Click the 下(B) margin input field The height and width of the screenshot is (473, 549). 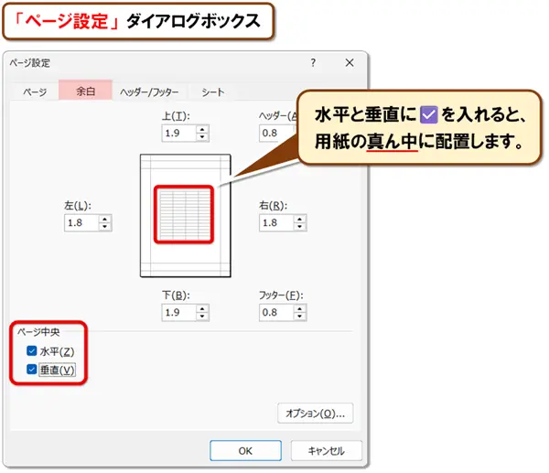(179, 312)
